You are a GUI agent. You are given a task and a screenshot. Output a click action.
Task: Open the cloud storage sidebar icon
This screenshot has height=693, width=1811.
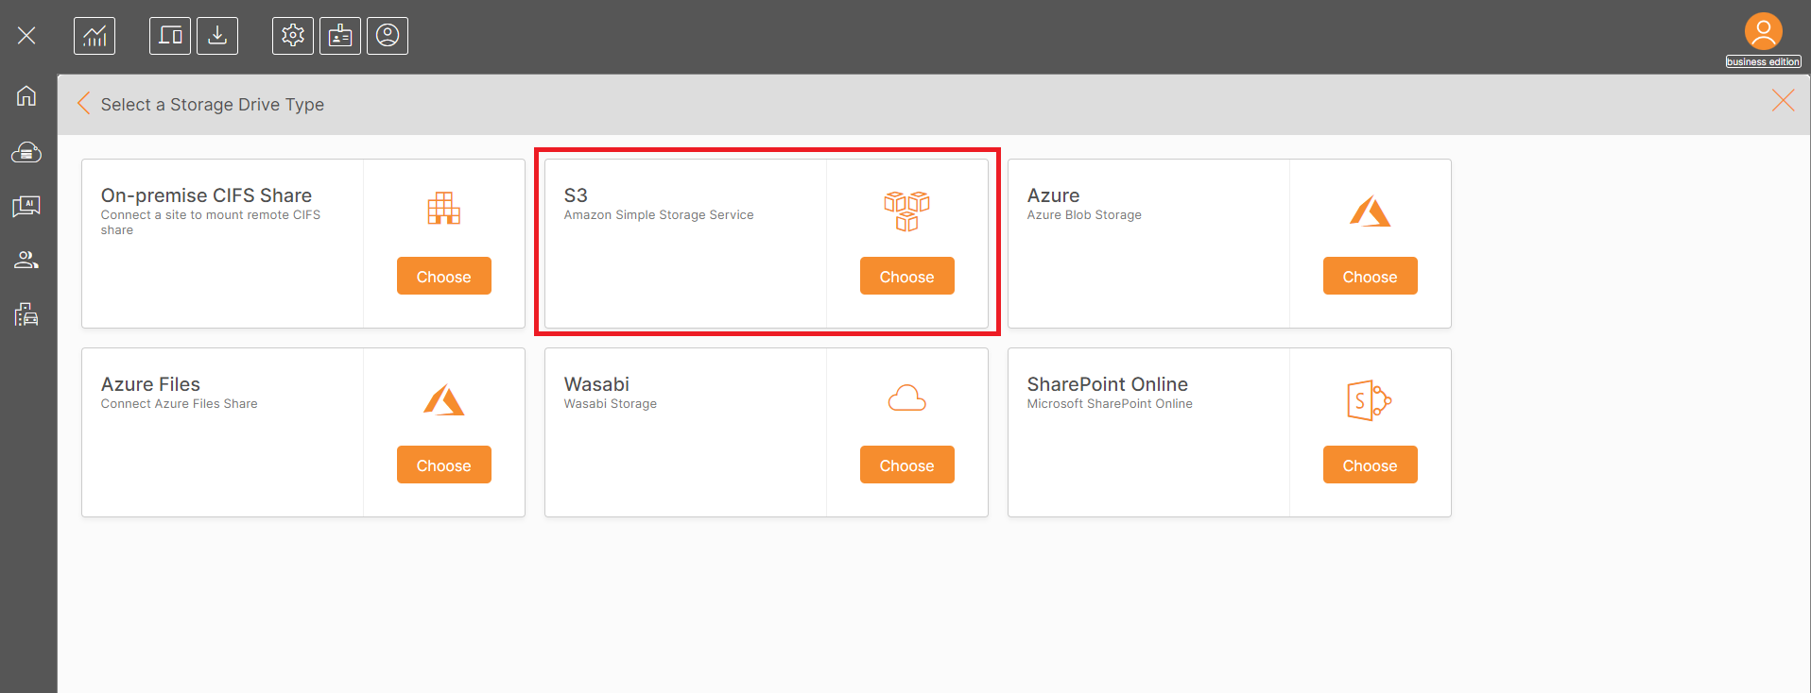coord(26,151)
